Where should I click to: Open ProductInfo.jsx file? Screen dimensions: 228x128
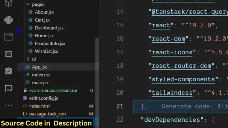(x=50, y=43)
